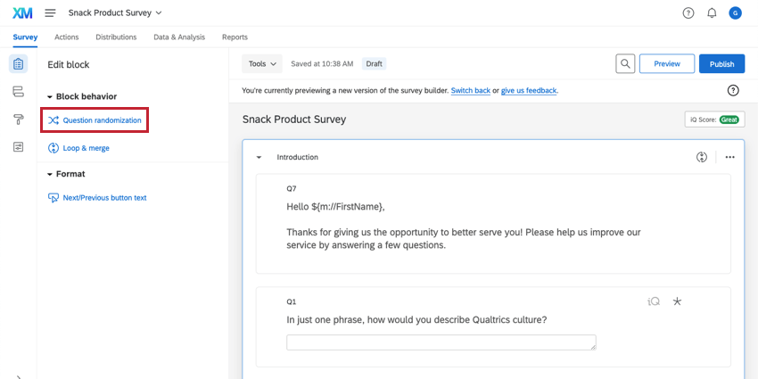Collapse the Introduction block
758x379 pixels.
coord(259,157)
